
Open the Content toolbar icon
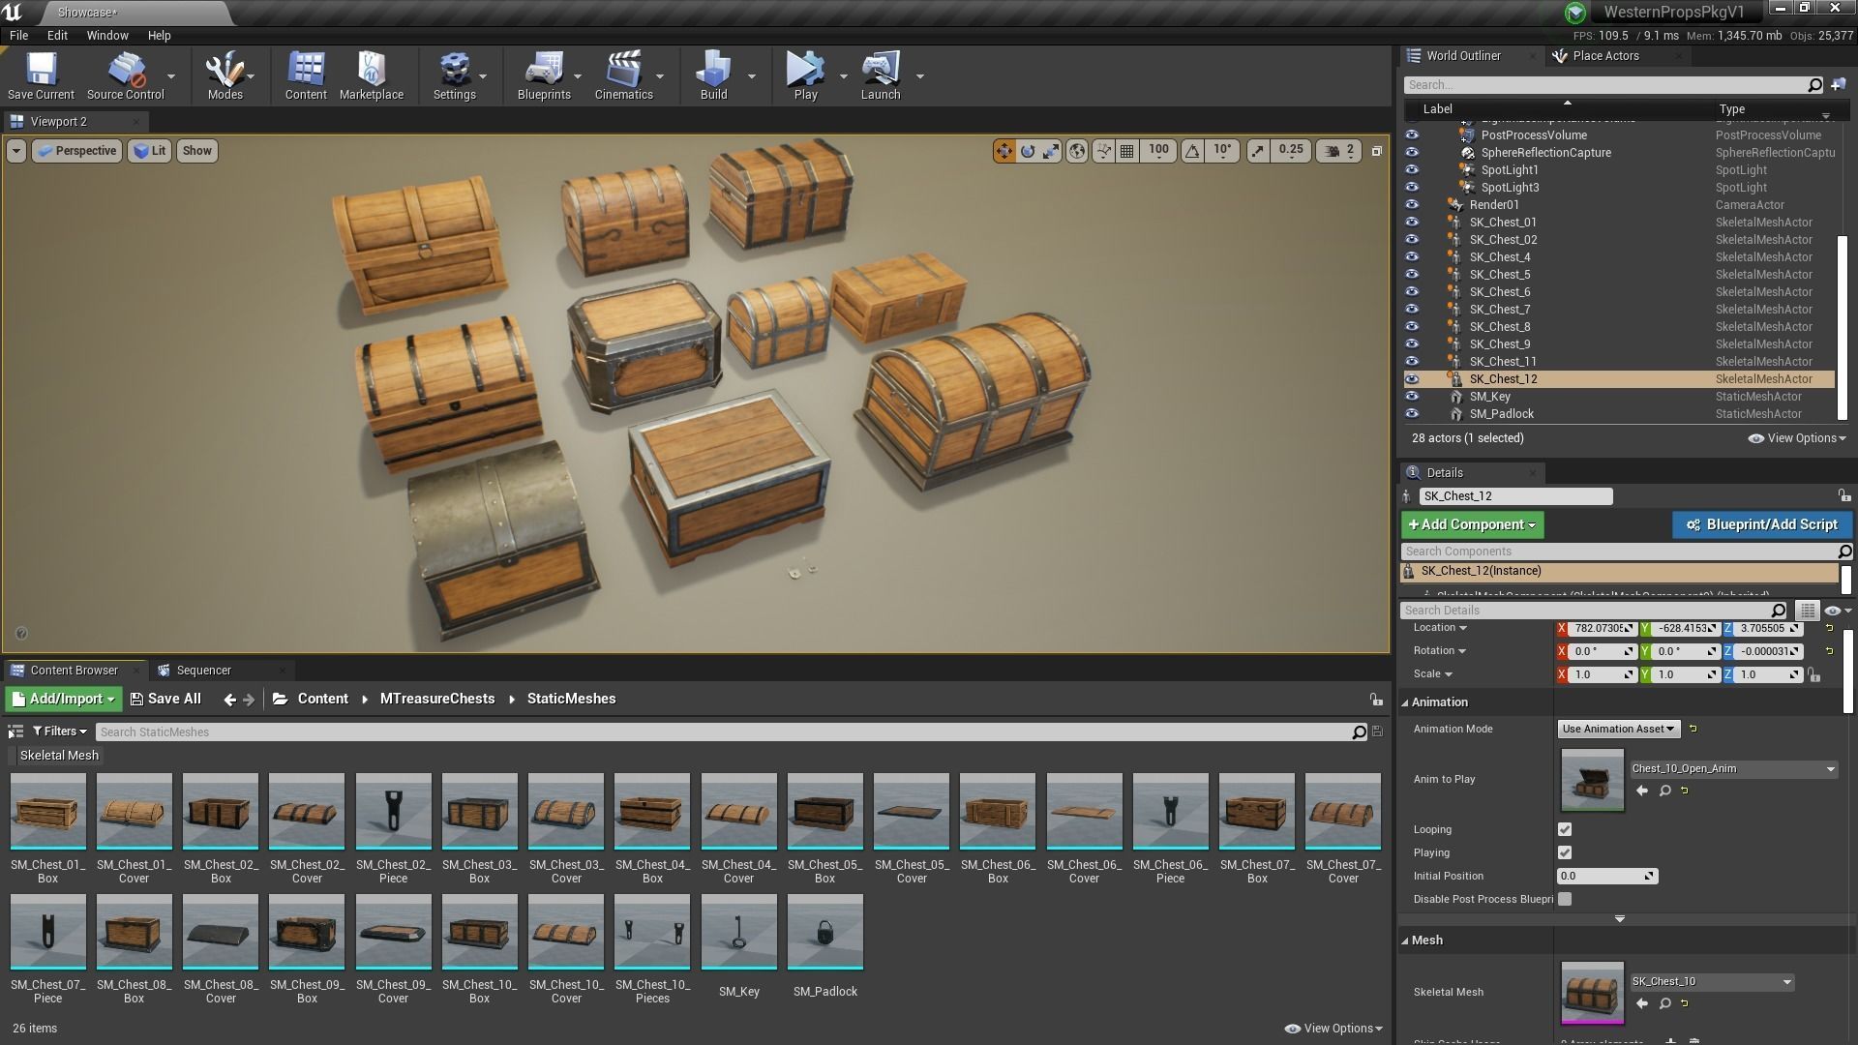(x=306, y=75)
